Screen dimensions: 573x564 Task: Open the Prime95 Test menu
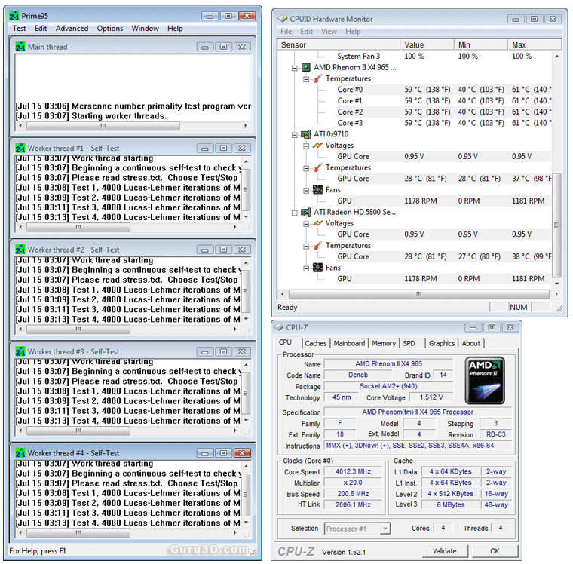click(x=19, y=29)
